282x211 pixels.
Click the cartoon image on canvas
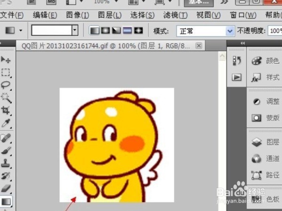click(x=117, y=145)
